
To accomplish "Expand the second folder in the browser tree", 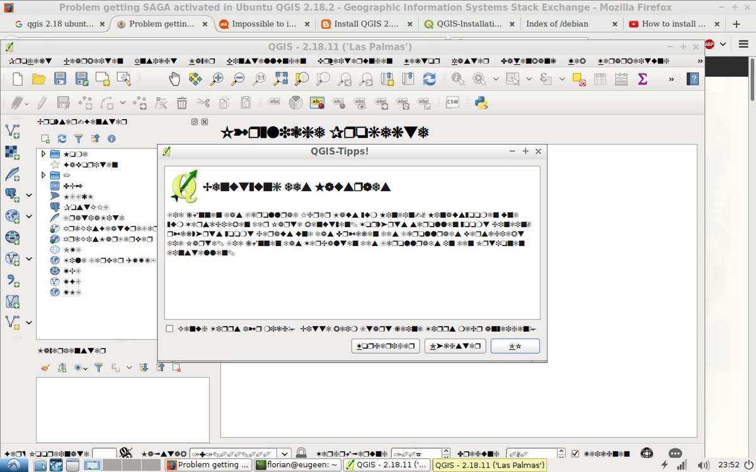I will [x=43, y=175].
